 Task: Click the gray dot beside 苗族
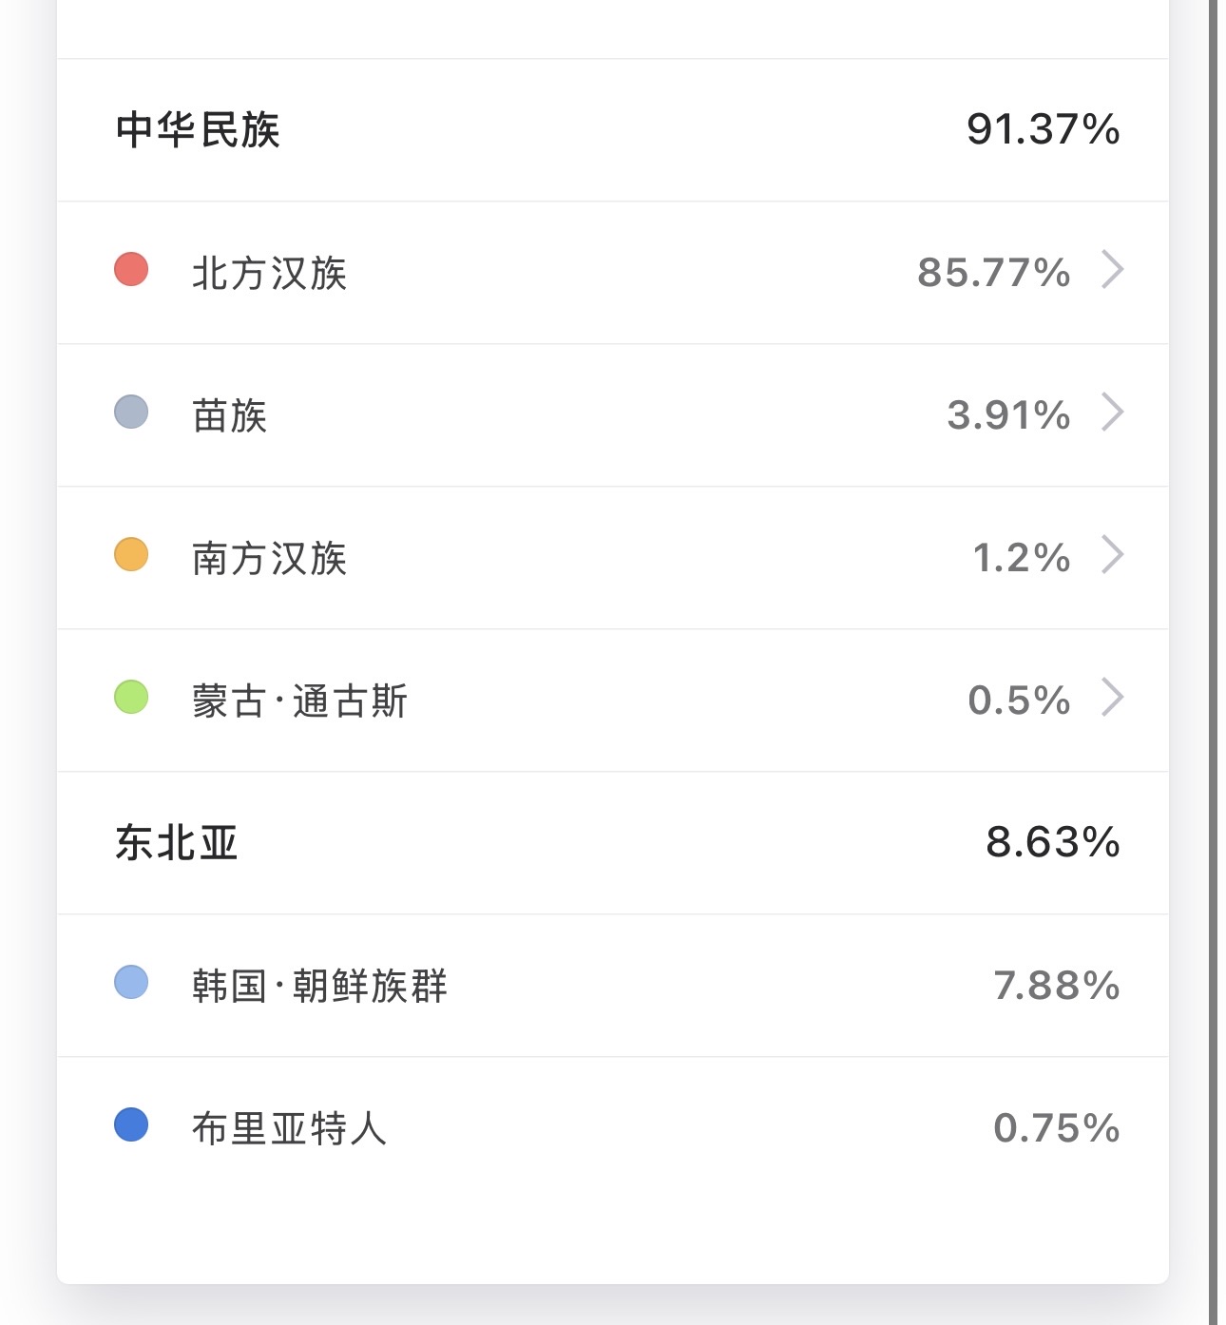pos(131,412)
